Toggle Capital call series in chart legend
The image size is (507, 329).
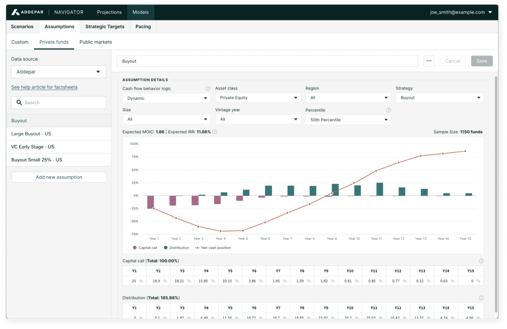click(x=145, y=248)
